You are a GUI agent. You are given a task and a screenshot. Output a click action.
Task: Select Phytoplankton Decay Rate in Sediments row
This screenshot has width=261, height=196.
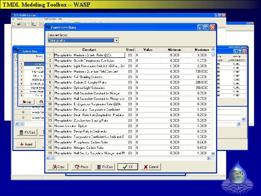pyautogui.click(x=90, y=131)
